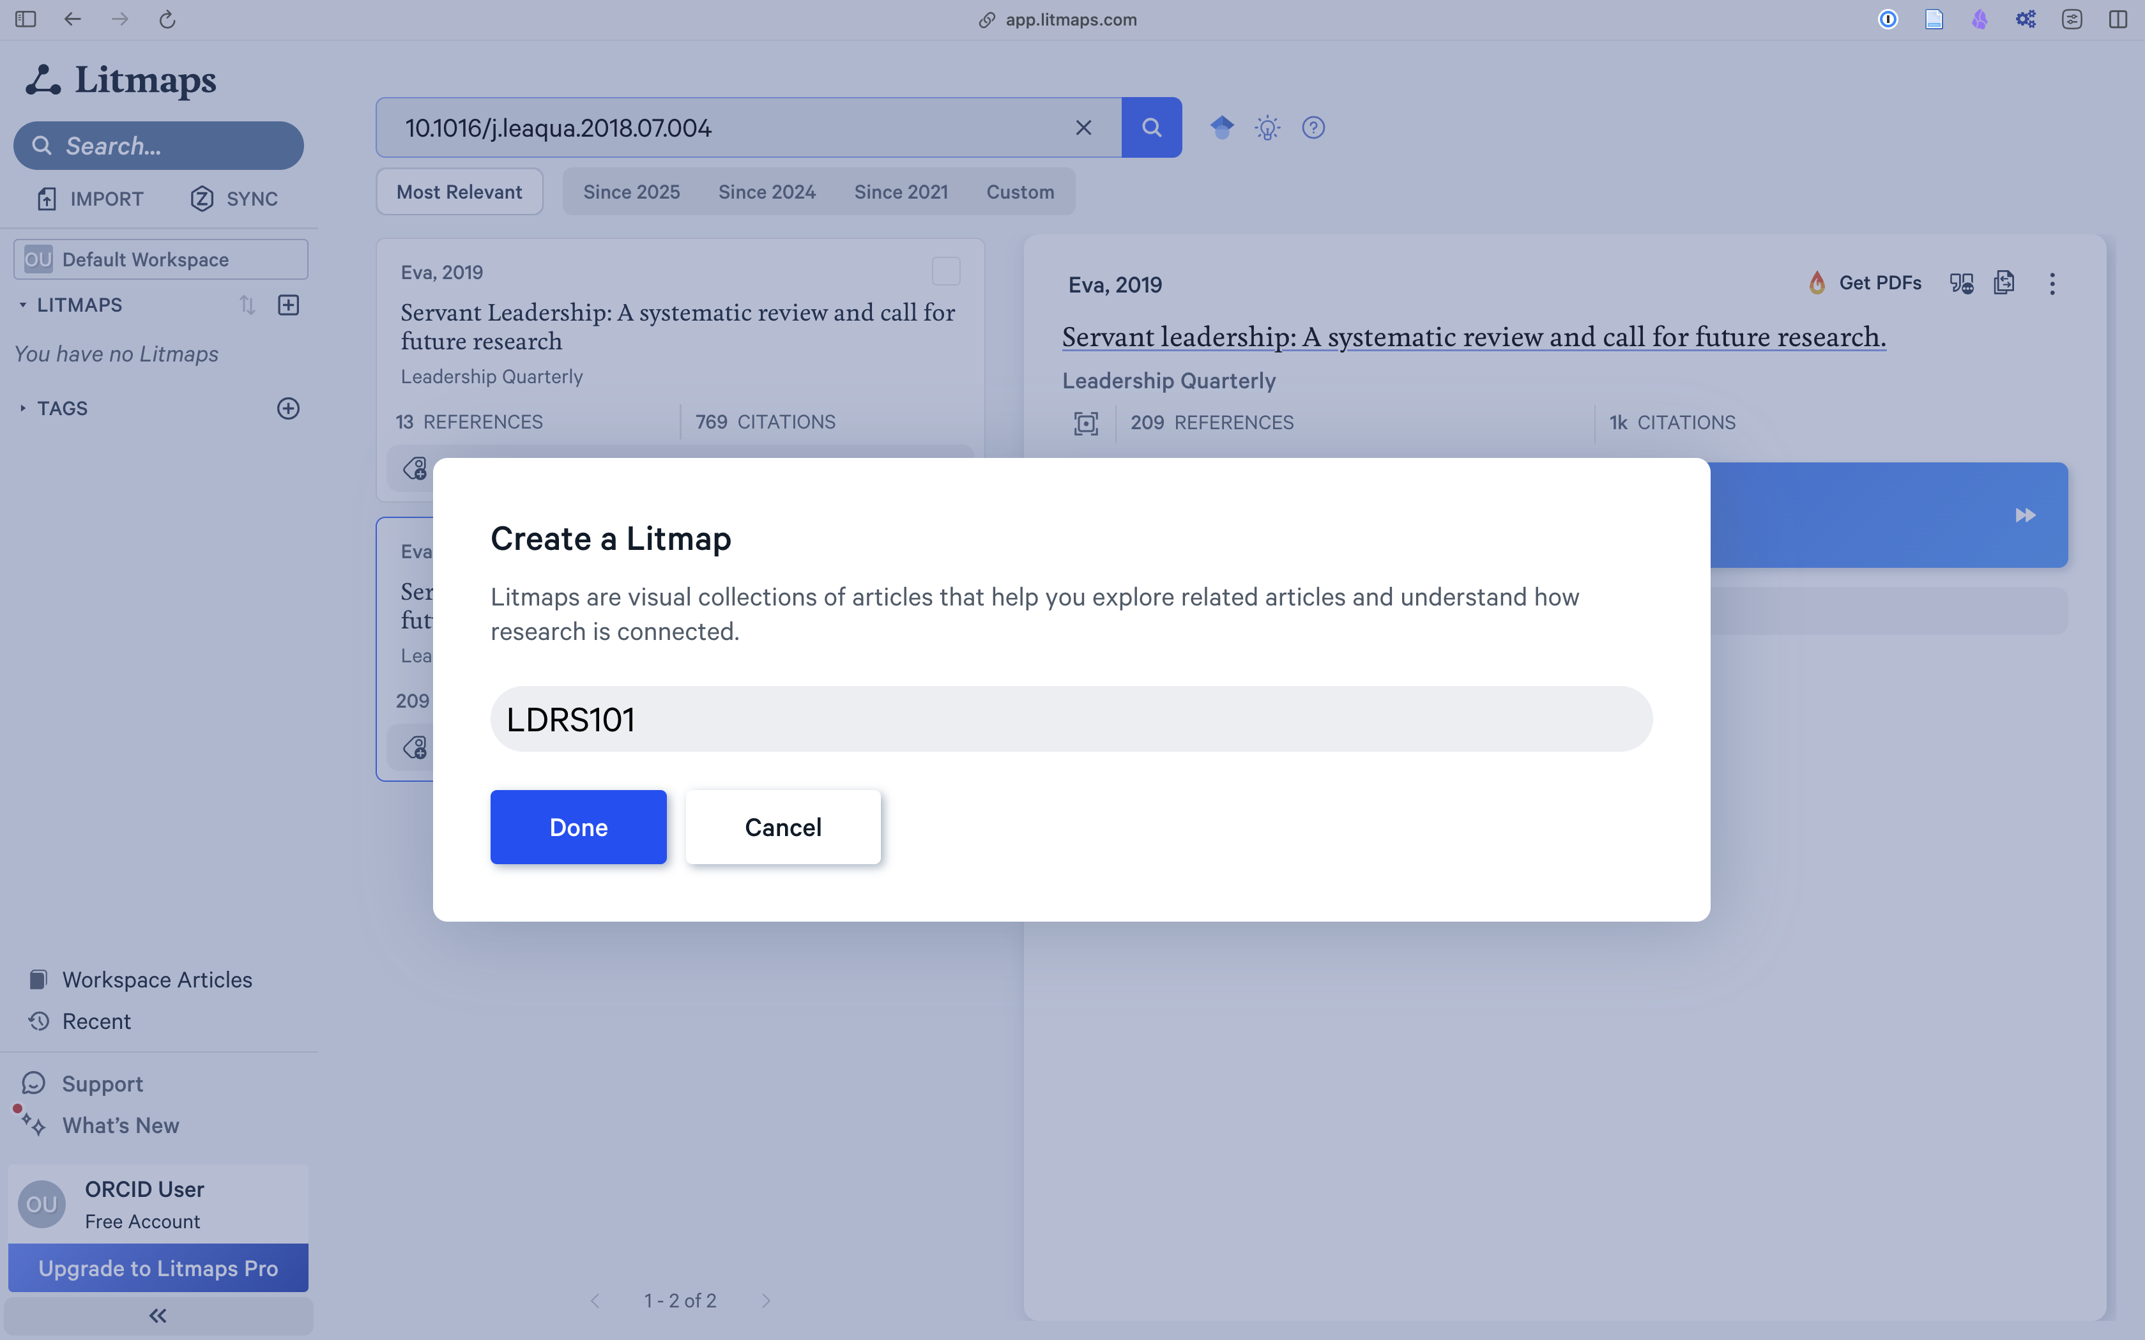Click the blue search magnifier button

pyautogui.click(x=1151, y=128)
